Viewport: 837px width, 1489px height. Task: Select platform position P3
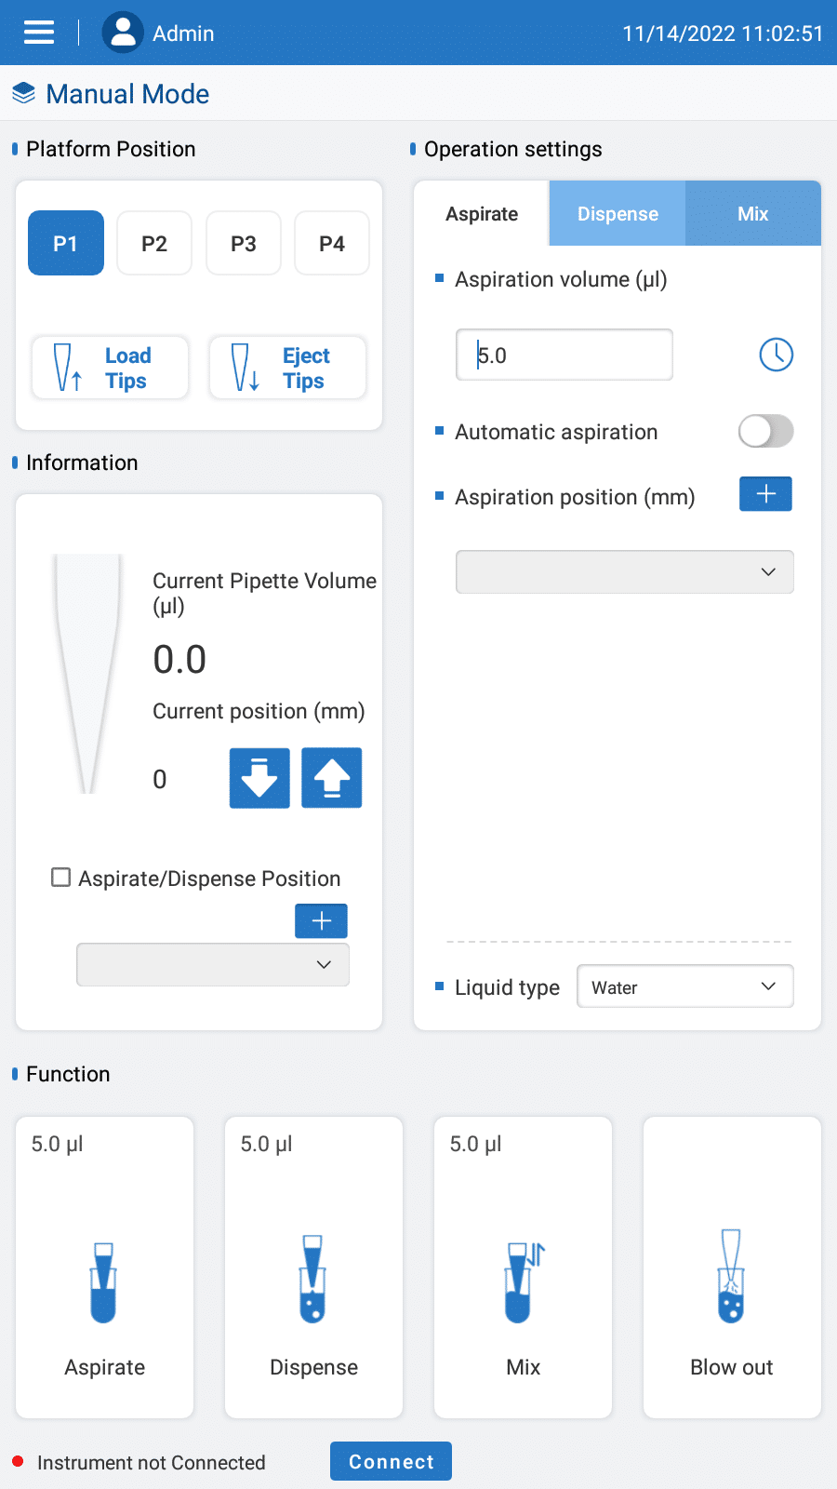[244, 244]
